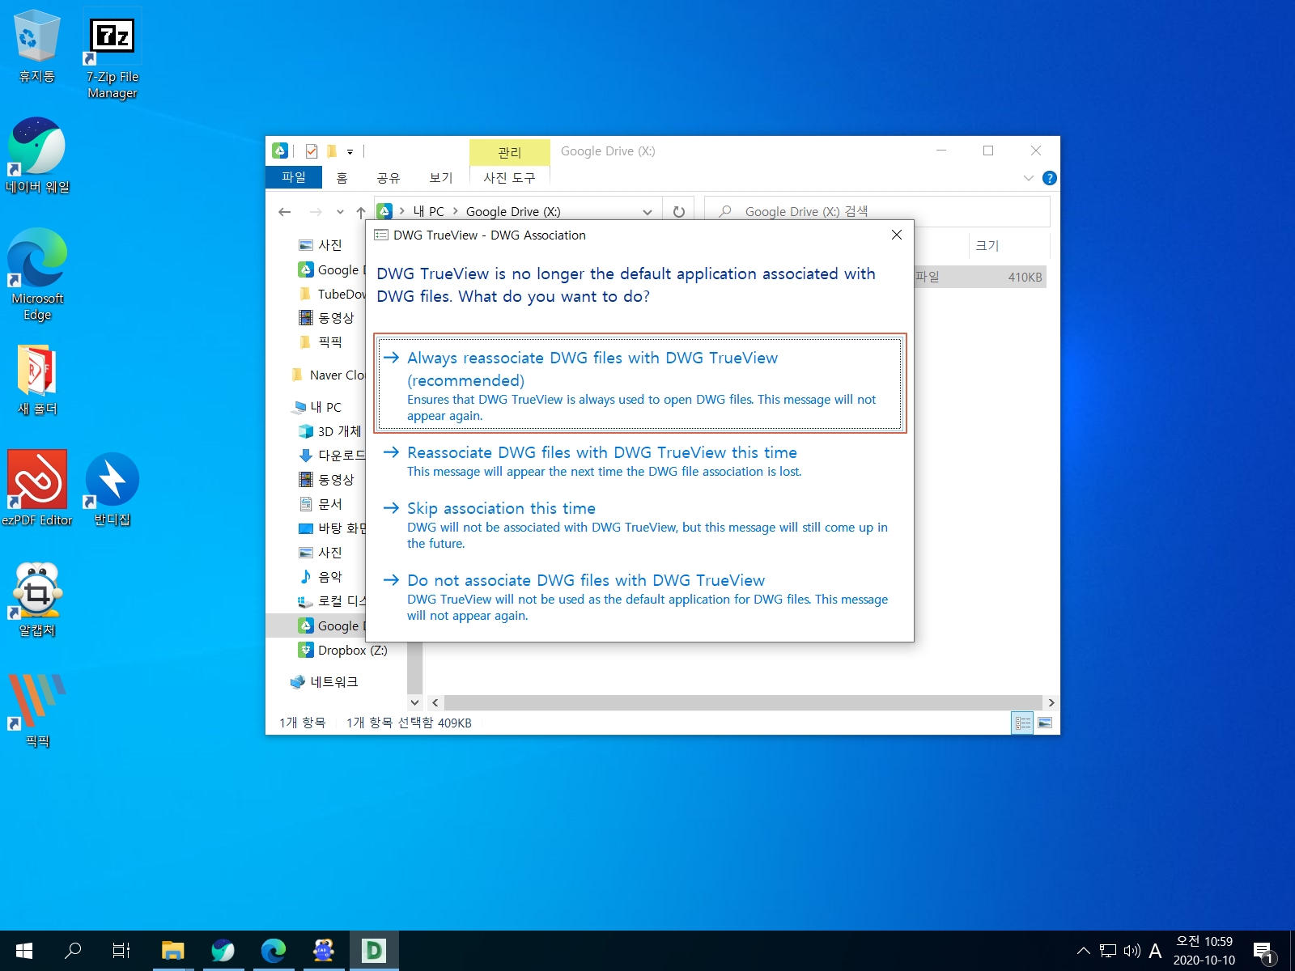Switch to the 공유 ribbon tab
This screenshot has width=1295, height=971.
point(388,177)
